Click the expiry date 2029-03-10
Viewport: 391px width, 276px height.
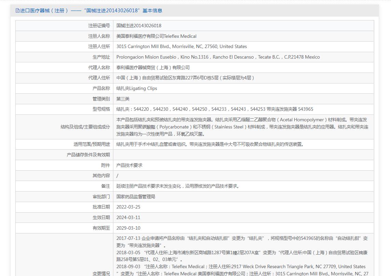pos(128,228)
